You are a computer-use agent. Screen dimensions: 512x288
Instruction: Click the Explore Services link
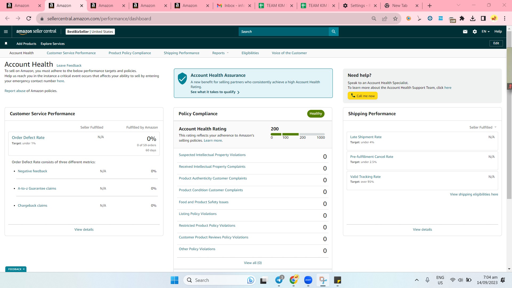point(53,43)
